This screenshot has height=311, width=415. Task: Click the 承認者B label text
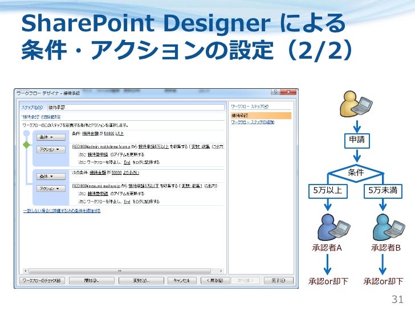click(x=385, y=248)
